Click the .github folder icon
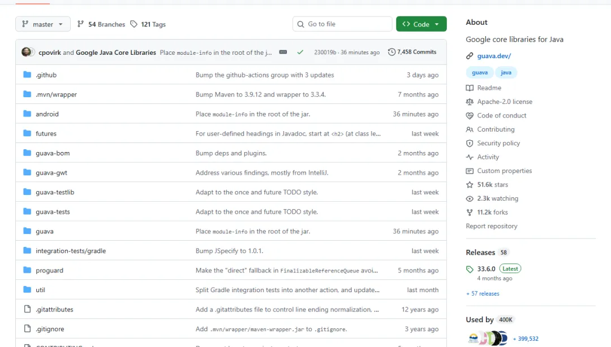 click(x=27, y=75)
